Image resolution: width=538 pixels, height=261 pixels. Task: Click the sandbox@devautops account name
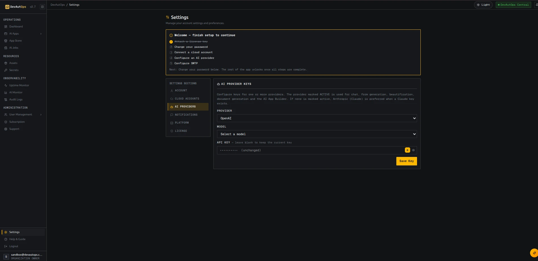[x=26, y=255]
